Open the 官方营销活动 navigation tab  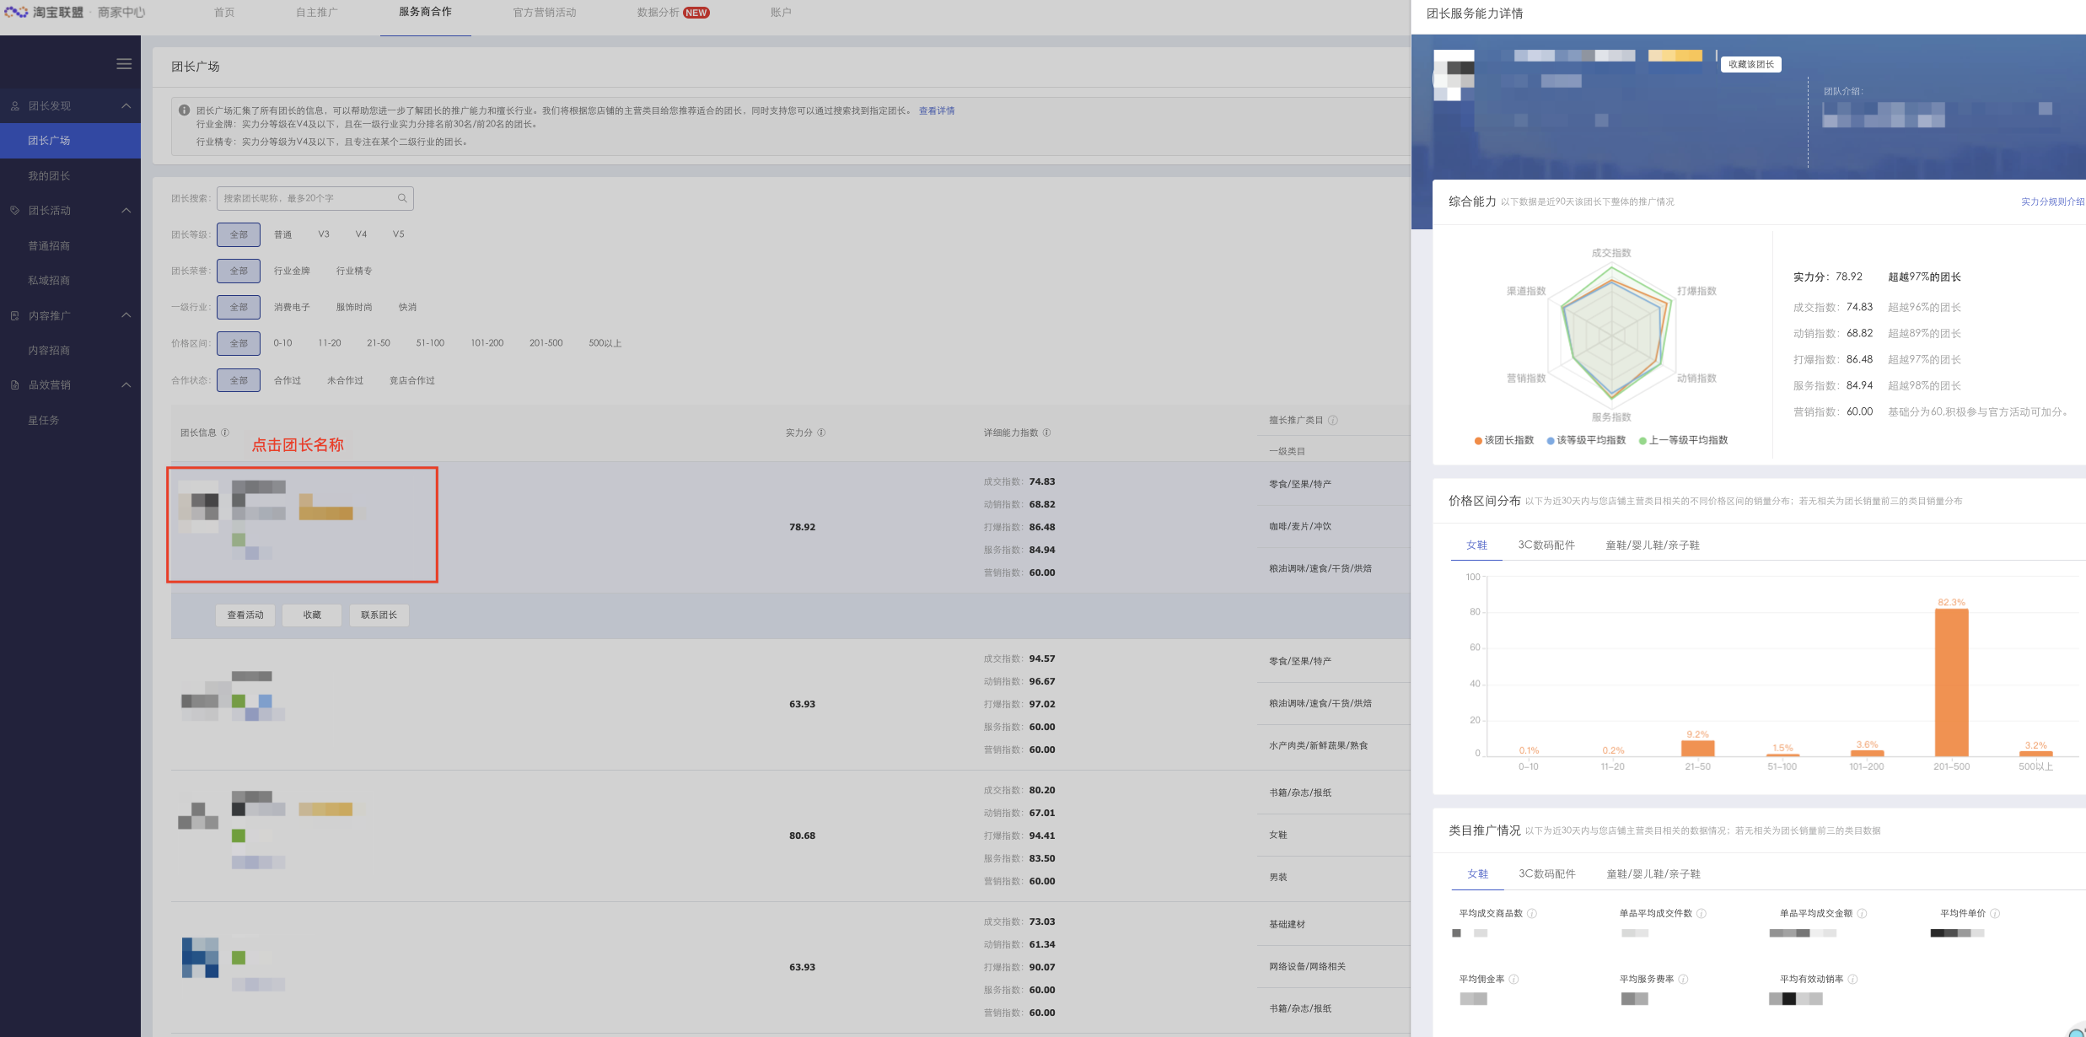pyautogui.click(x=545, y=13)
